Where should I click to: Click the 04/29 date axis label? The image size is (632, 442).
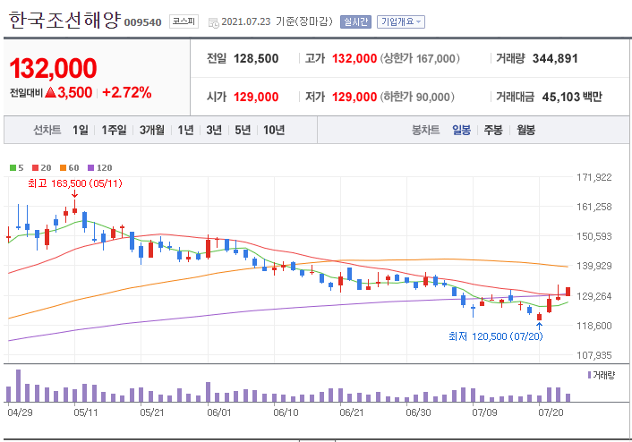pos(20,412)
